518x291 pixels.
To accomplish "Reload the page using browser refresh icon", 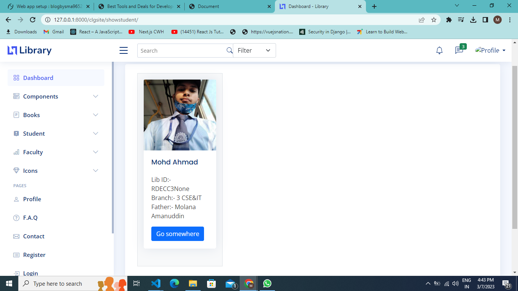I will click(x=33, y=20).
